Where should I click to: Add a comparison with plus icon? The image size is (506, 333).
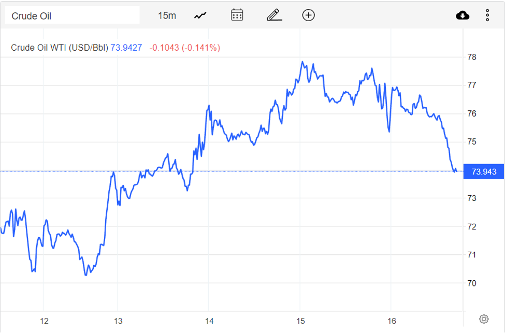[x=309, y=15]
